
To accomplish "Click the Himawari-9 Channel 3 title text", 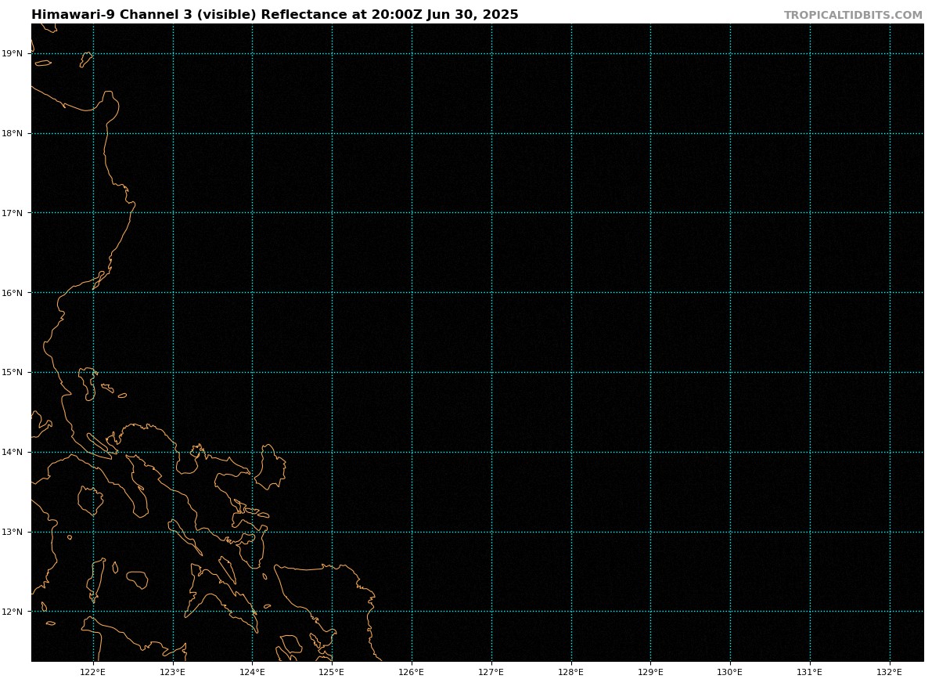I will 275,15.
